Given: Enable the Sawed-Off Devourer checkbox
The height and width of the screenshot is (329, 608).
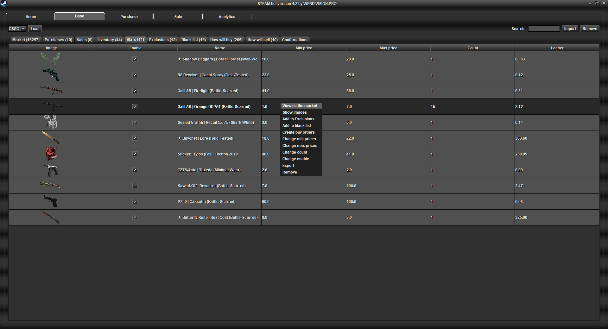Looking at the screenshot, I should click(135, 186).
